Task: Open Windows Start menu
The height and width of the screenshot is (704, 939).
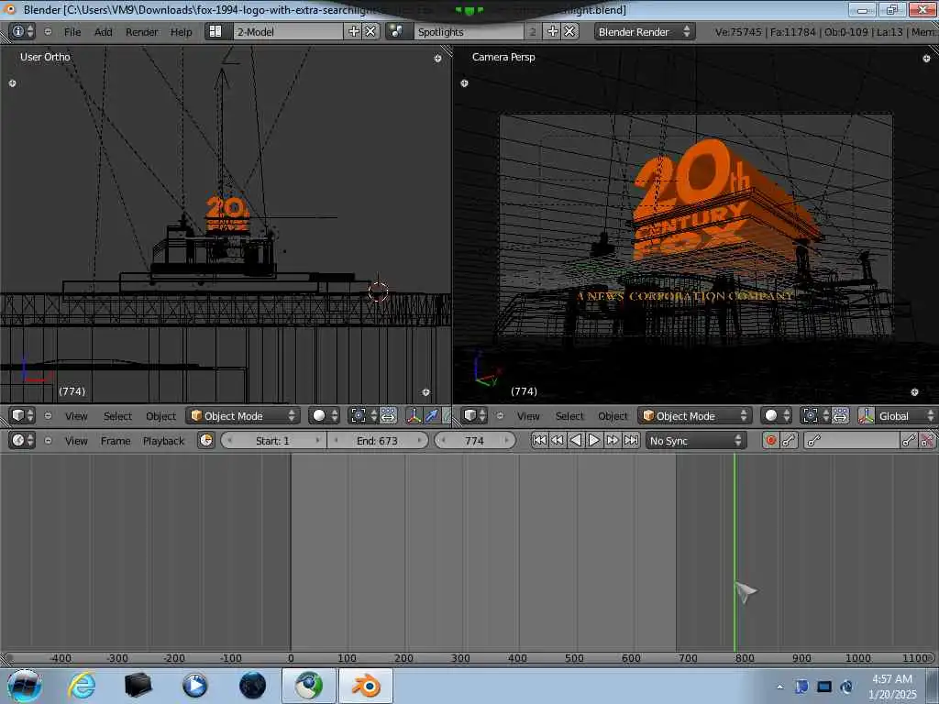Action: coord(24,686)
